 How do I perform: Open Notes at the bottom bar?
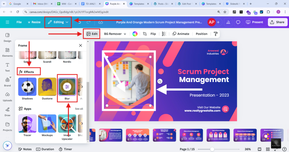coord(25,149)
